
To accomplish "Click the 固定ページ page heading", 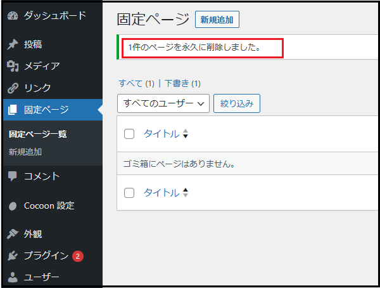I will [153, 20].
